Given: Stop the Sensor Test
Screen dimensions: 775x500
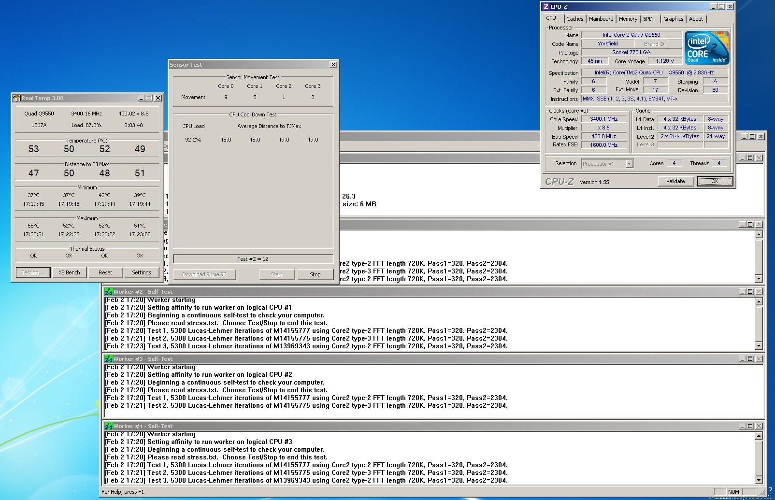Looking at the screenshot, I should pos(315,274).
